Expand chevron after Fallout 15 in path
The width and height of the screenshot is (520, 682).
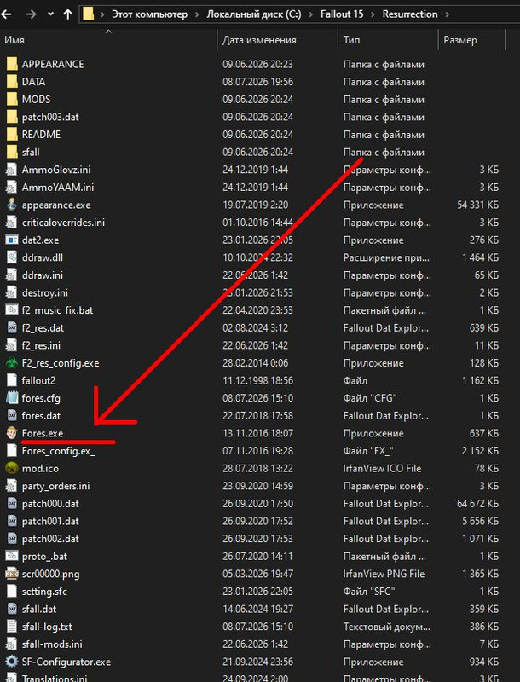click(373, 14)
